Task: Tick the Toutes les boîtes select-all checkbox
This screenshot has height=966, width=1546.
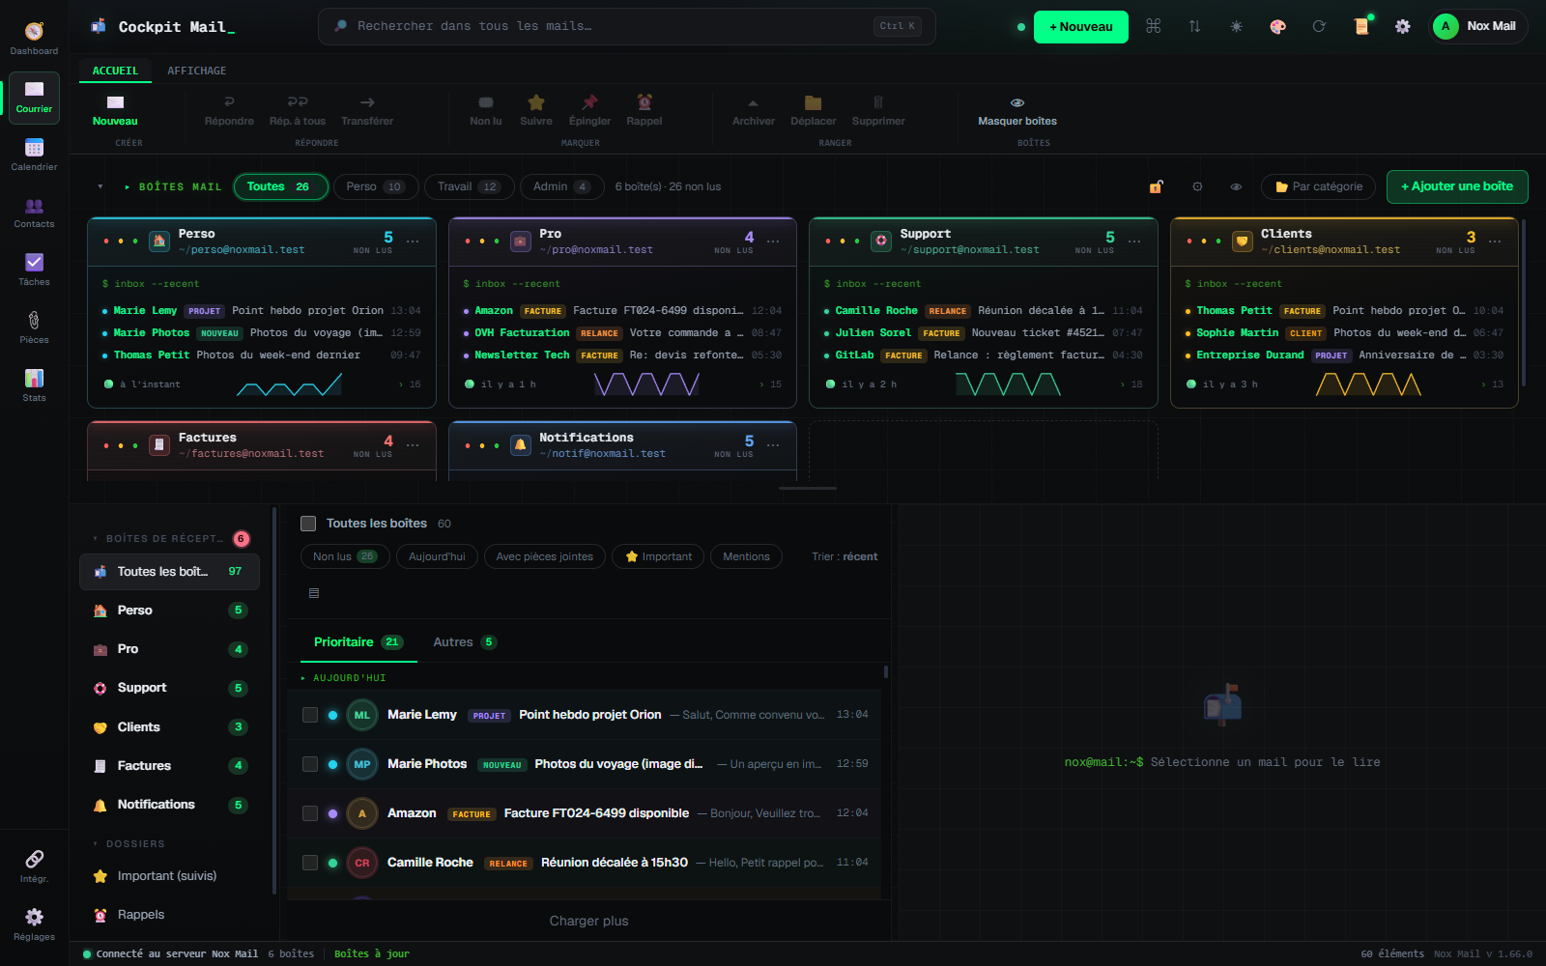Action: click(x=308, y=524)
